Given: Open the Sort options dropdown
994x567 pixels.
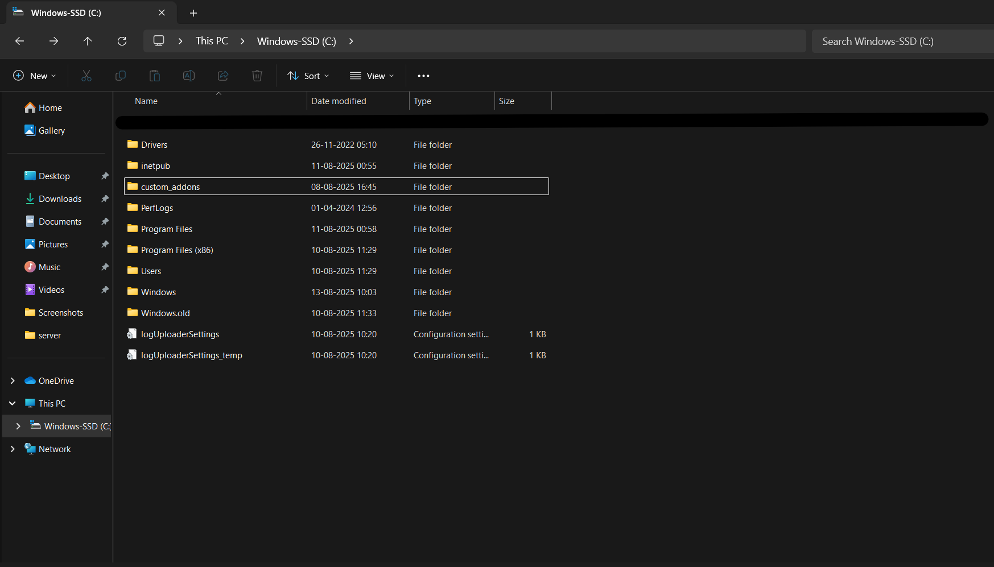Looking at the screenshot, I should click(308, 76).
